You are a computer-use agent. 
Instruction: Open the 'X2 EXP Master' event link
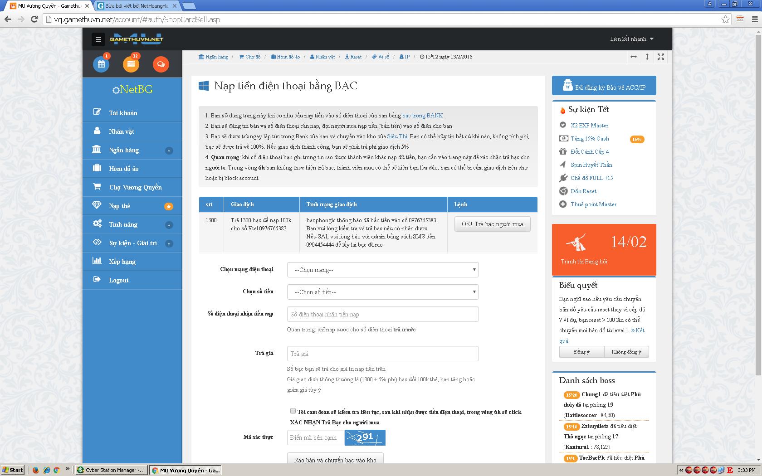(589, 126)
